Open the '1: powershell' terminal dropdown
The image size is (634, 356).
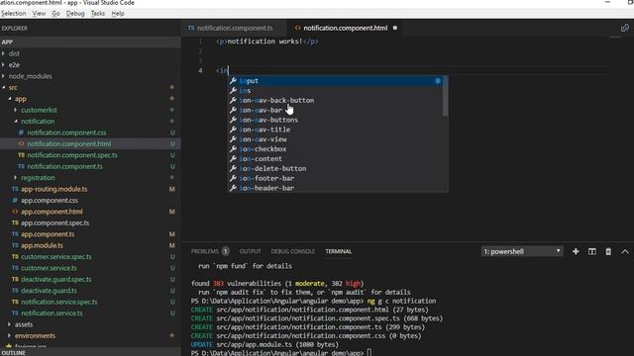pyautogui.click(x=522, y=251)
